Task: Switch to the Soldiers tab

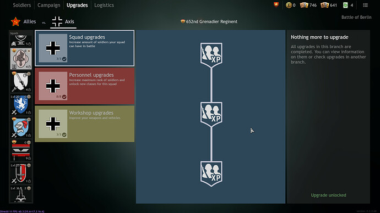Action: (x=22, y=5)
